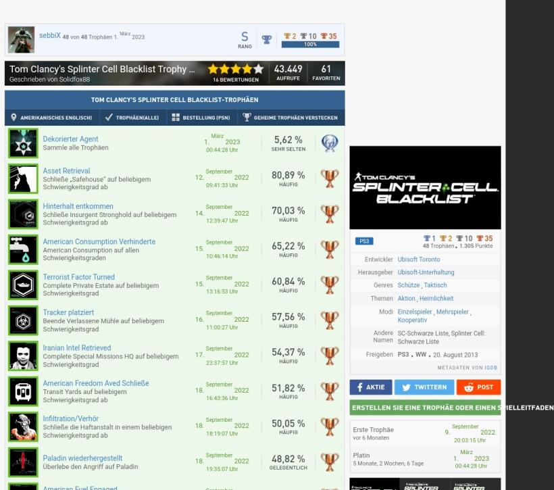Open sebbiX's avatar image
The image size is (554, 490).
(x=21, y=40)
